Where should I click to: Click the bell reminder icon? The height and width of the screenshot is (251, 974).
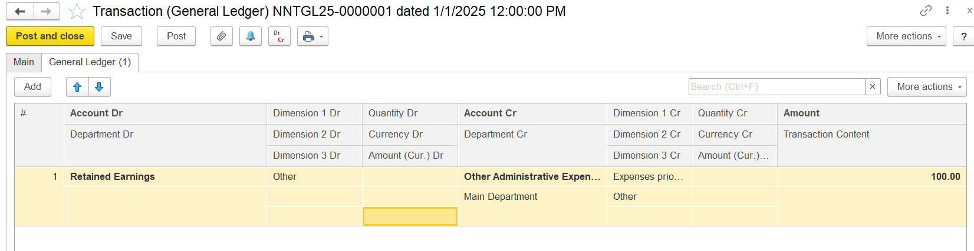pyautogui.click(x=251, y=36)
